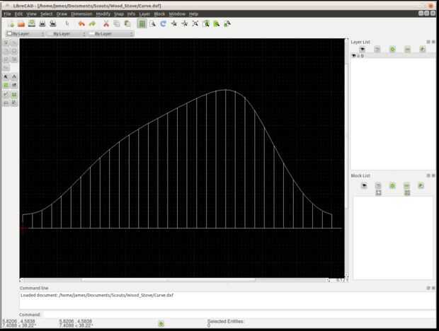Print the current drawing
This screenshot has height=331, width=439.
click(42, 24)
